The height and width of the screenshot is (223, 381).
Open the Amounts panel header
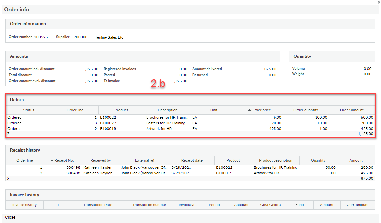pyautogui.click(x=19, y=56)
